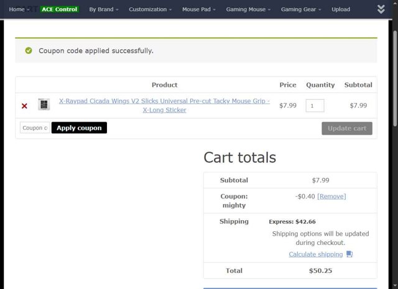Screen dimensions: 398x289
Task: Expand the Customization dropdown
Action: click(x=150, y=9)
